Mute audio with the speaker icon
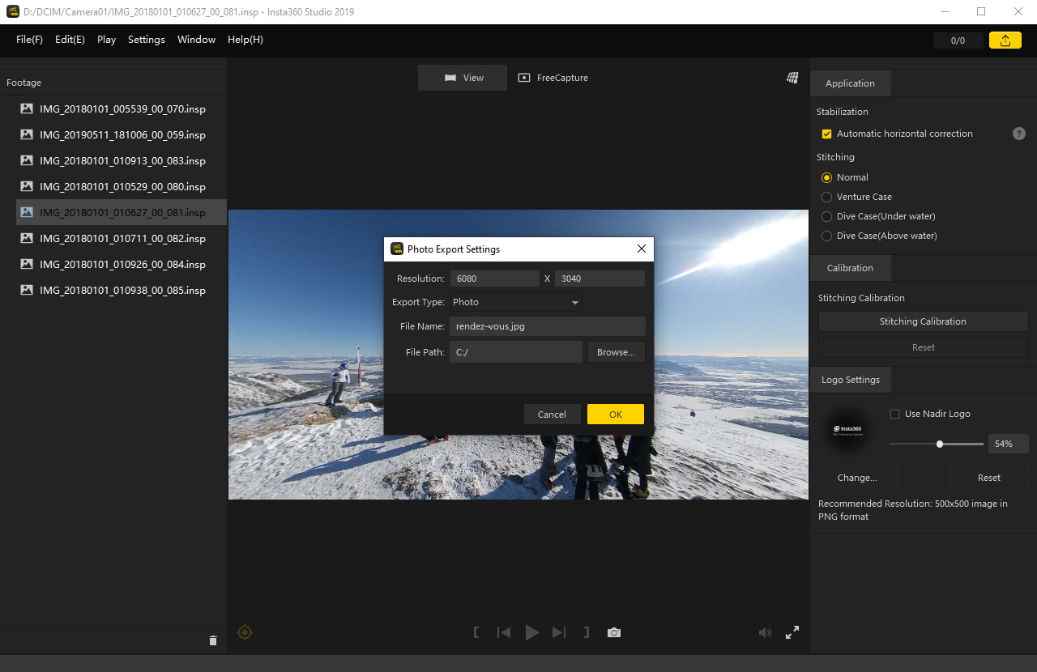The width and height of the screenshot is (1037, 672). (x=765, y=632)
